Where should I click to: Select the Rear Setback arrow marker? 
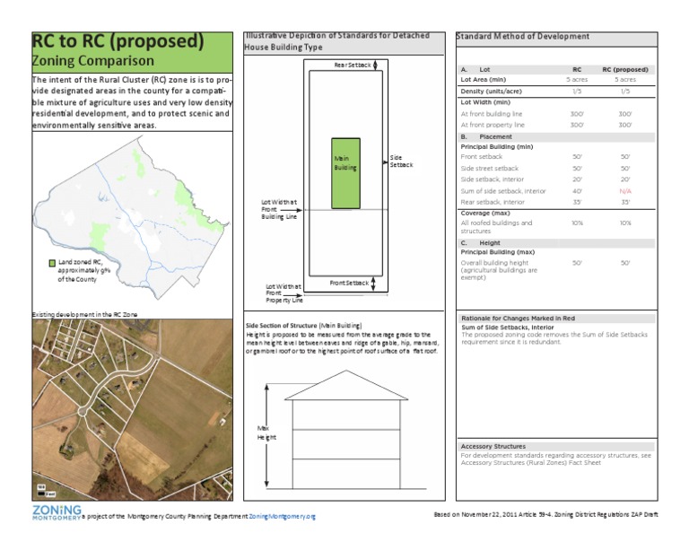tap(375, 65)
